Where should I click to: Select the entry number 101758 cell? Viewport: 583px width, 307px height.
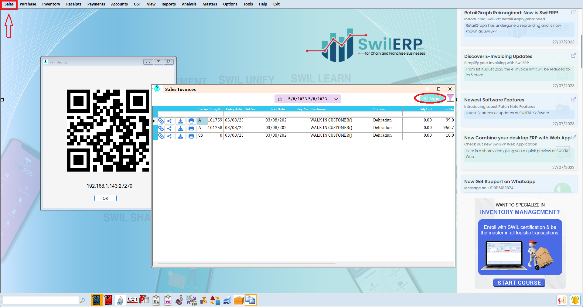coord(216,128)
